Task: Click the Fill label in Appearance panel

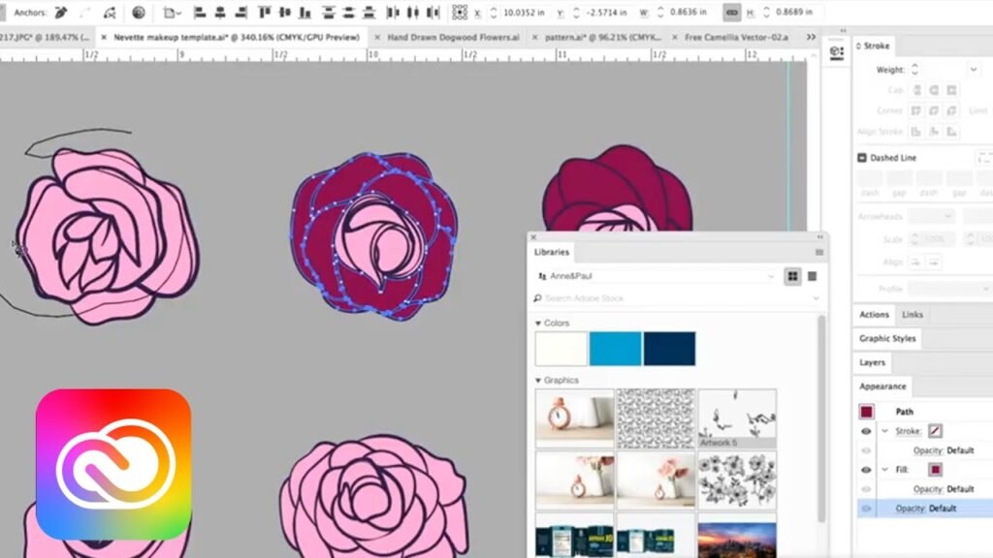Action: 902,470
